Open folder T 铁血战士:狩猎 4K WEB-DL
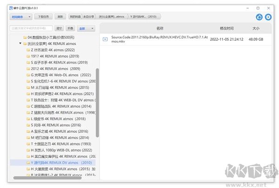This screenshot has height=188, width=279. point(63,100)
